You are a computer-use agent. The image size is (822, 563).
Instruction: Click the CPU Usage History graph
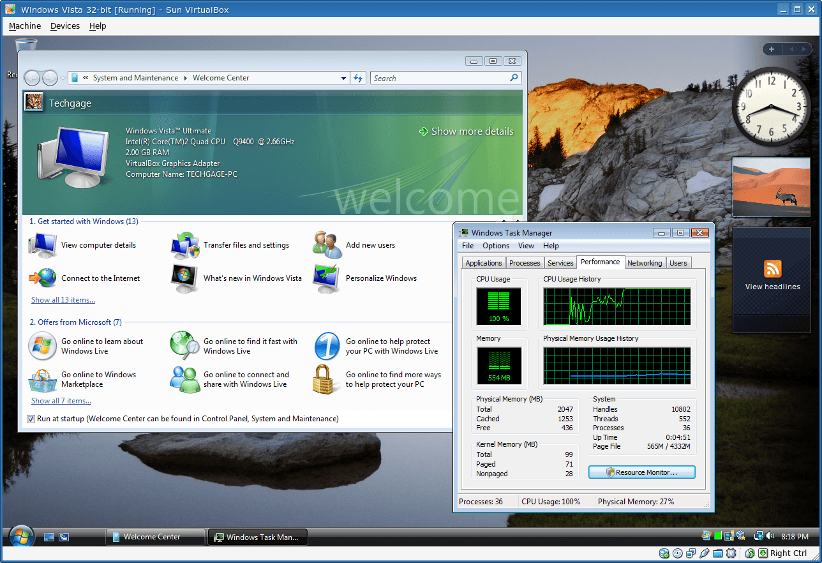pos(616,306)
